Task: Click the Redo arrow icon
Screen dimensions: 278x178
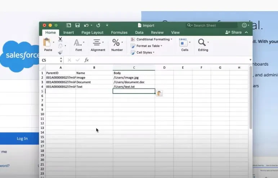Action: [98, 25]
